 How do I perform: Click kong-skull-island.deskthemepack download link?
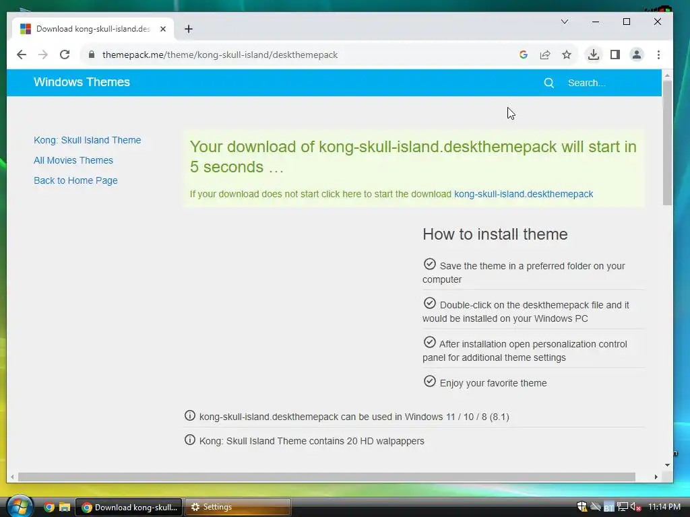pos(523,194)
